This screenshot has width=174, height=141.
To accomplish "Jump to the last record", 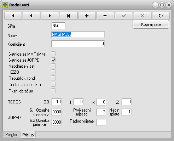I will 69,16.
